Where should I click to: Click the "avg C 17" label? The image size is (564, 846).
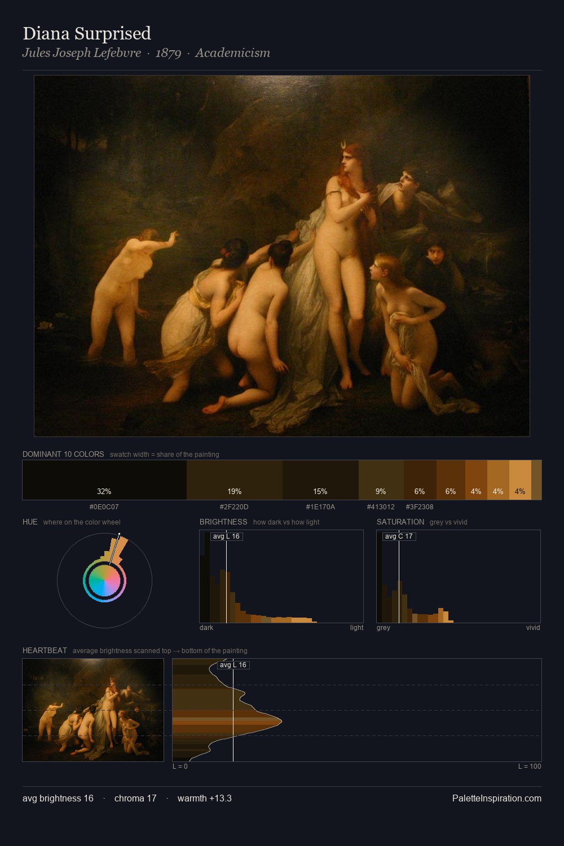click(x=399, y=536)
